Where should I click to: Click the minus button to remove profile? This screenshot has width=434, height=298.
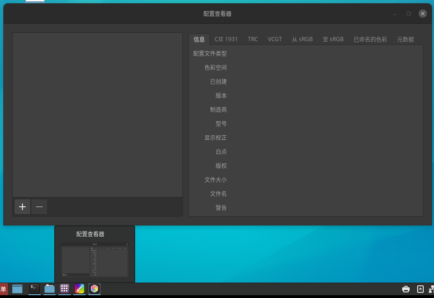39,206
